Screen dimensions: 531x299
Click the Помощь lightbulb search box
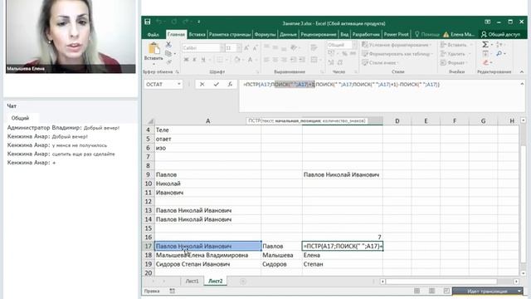(x=427, y=35)
